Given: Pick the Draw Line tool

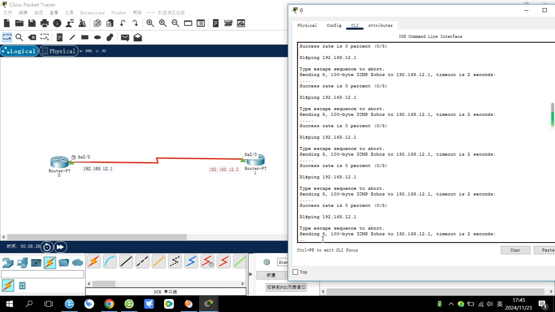Looking at the screenshot, I should (72, 37).
